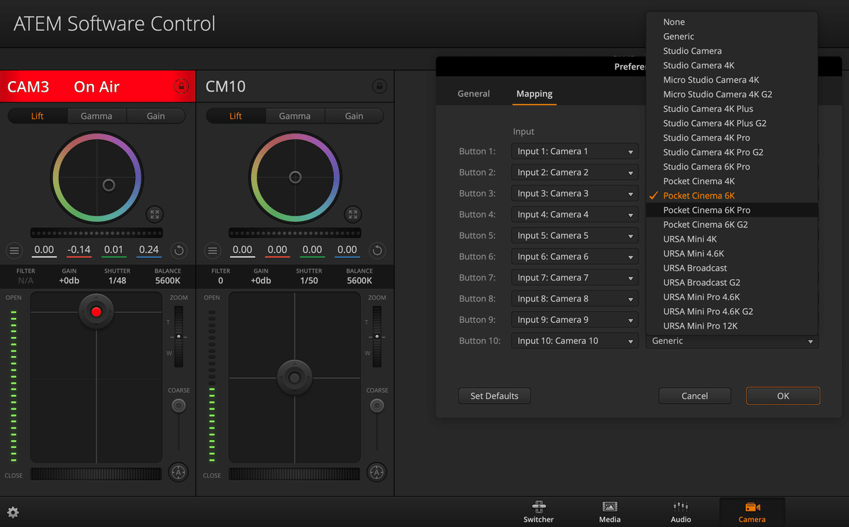Reset CAM3 color values icon
This screenshot has height=527, width=849.
pyautogui.click(x=179, y=250)
